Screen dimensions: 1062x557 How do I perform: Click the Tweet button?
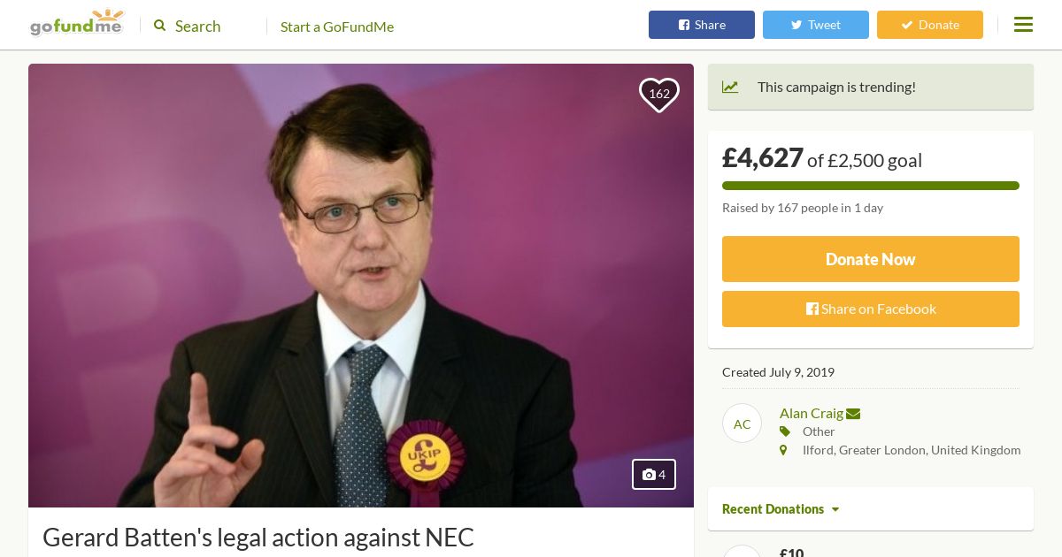(x=815, y=25)
